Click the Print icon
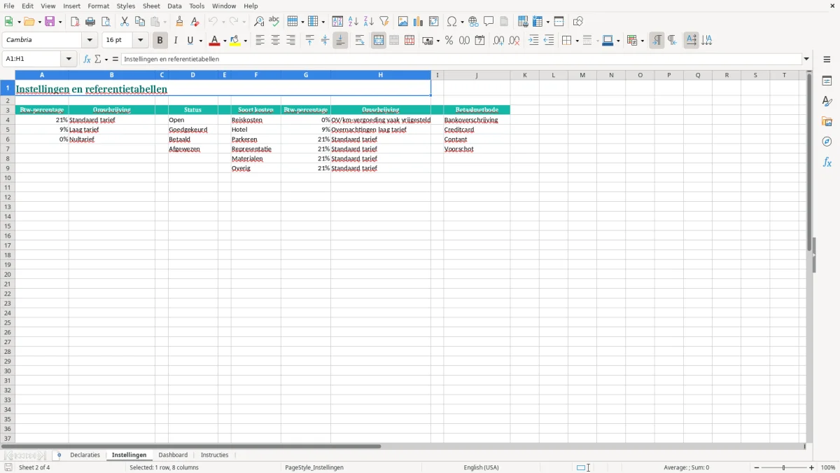The width and height of the screenshot is (840, 473). [90, 22]
